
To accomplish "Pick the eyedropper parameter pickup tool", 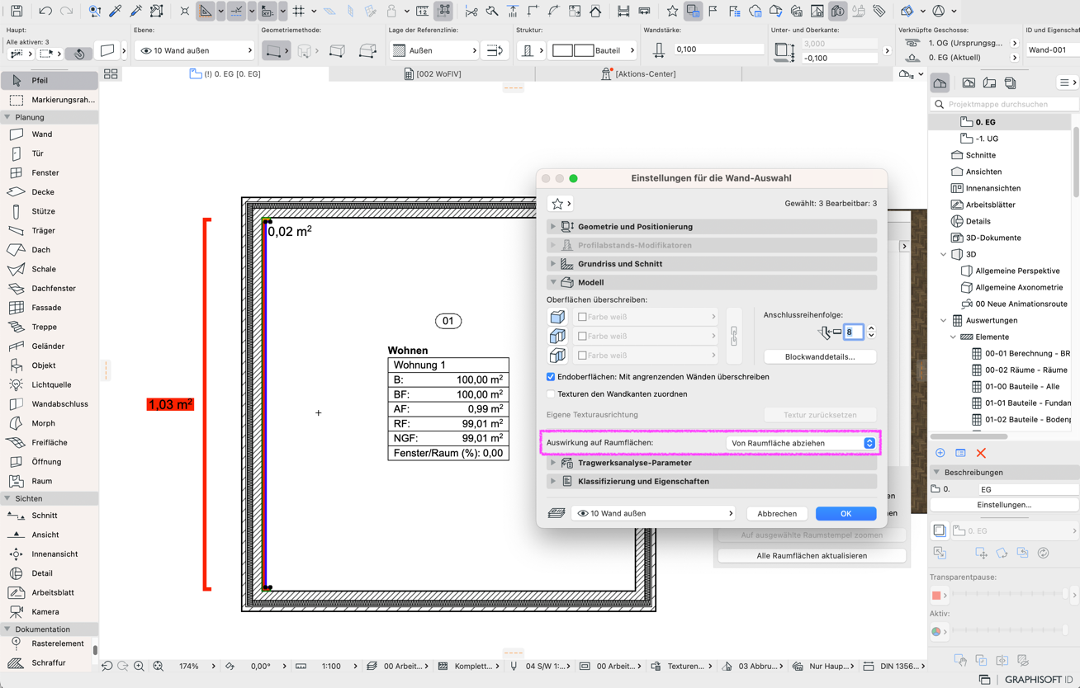I will tap(115, 12).
